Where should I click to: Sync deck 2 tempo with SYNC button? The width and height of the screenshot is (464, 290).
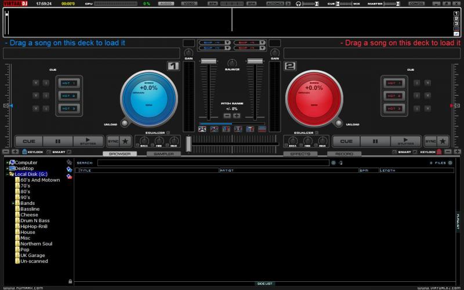430,142
